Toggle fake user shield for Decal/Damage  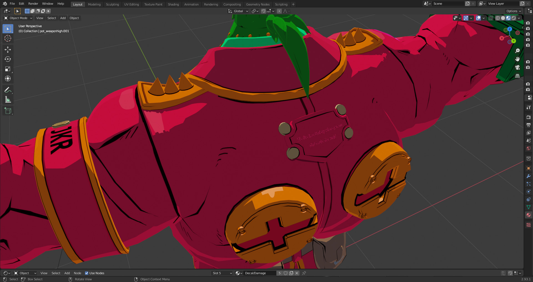click(x=285, y=273)
